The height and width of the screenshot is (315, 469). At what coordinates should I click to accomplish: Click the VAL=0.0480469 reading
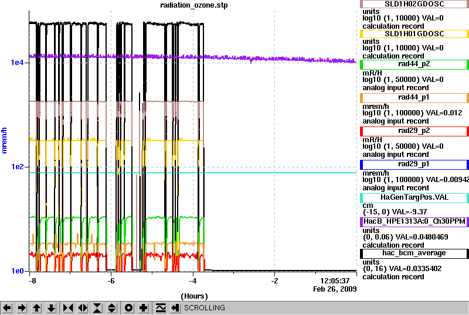click(x=422, y=237)
